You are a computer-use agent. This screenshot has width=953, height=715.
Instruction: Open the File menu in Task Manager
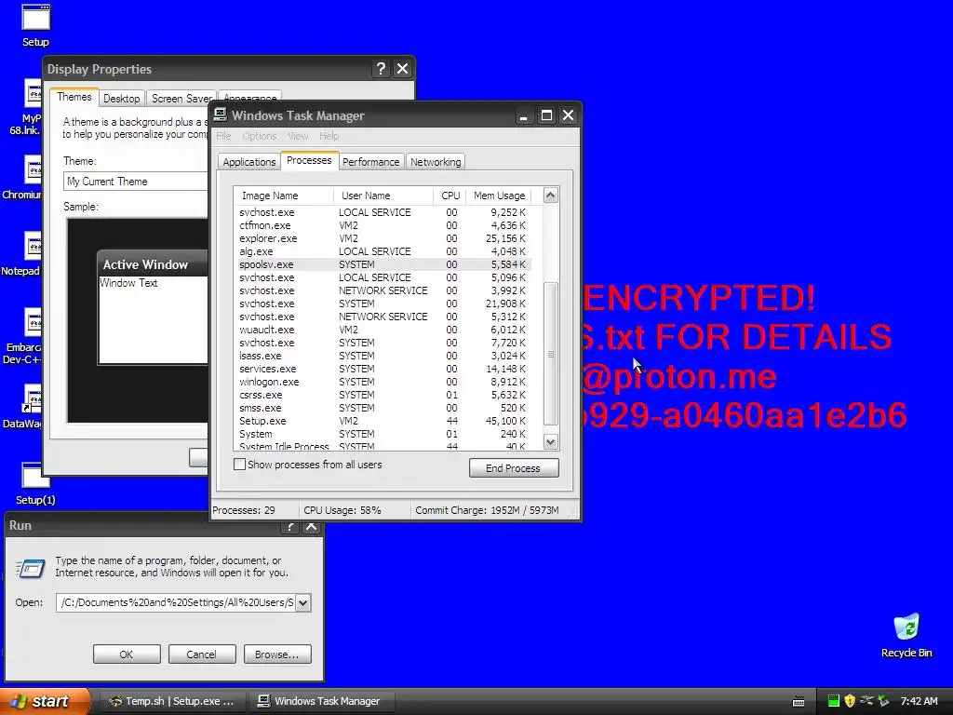223,136
